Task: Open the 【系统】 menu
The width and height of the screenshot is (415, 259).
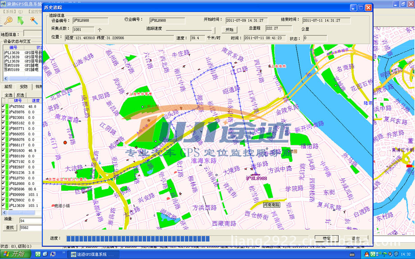Action: [x=10, y=11]
